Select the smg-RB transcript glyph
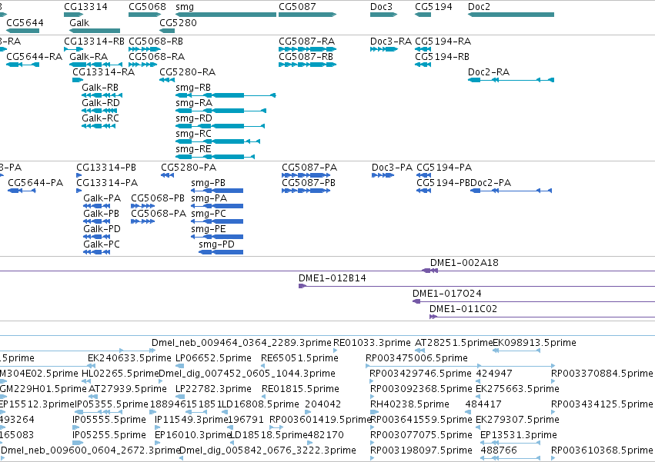 (226, 95)
